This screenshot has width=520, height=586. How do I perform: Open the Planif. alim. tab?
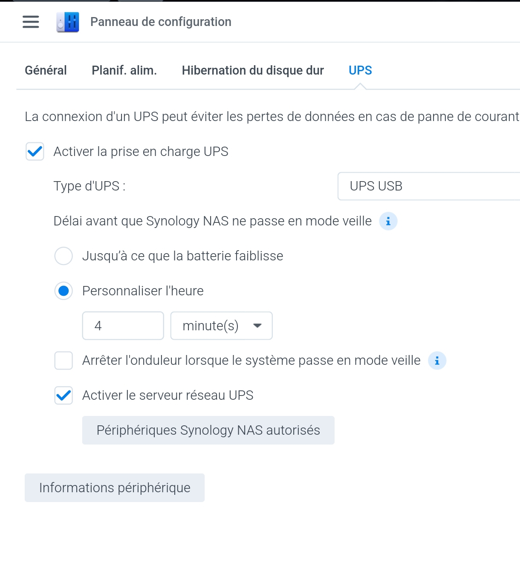click(x=124, y=70)
